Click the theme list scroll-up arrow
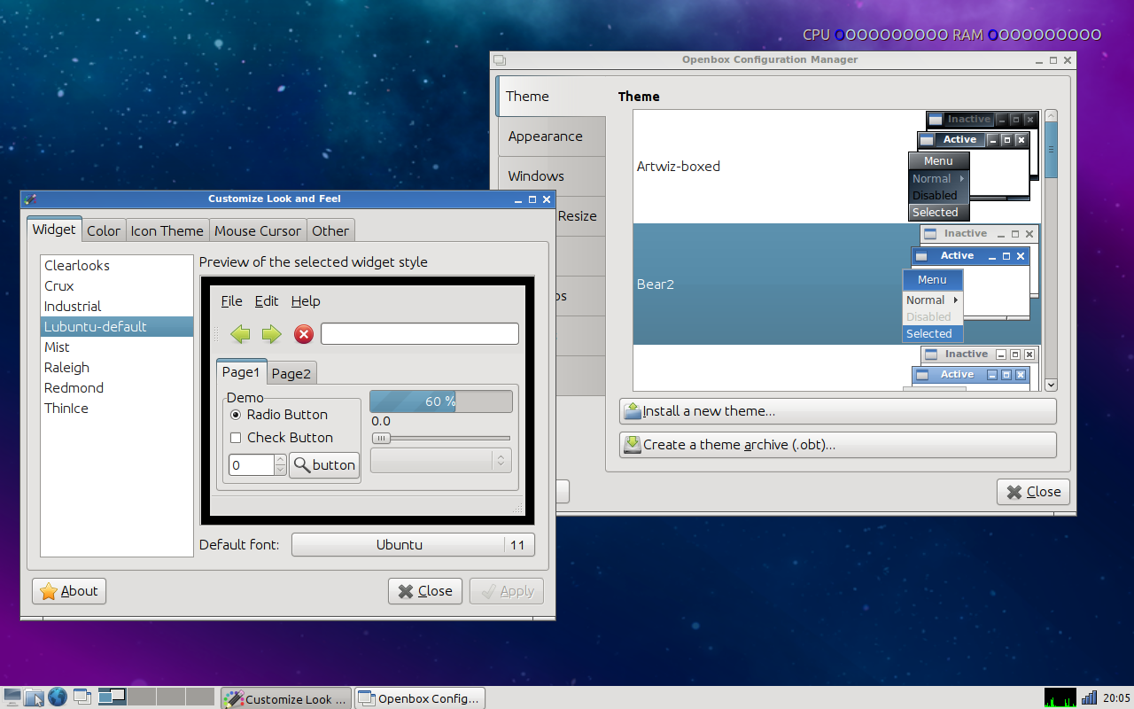 coord(1052,116)
